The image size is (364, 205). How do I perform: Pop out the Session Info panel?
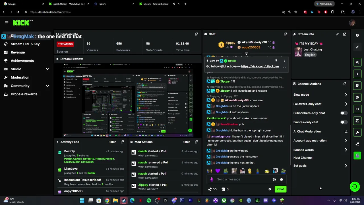196,34
